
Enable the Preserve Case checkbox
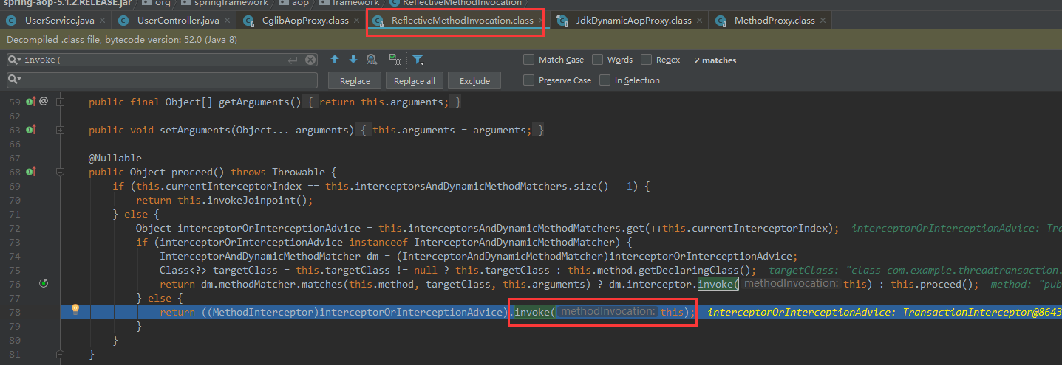528,80
